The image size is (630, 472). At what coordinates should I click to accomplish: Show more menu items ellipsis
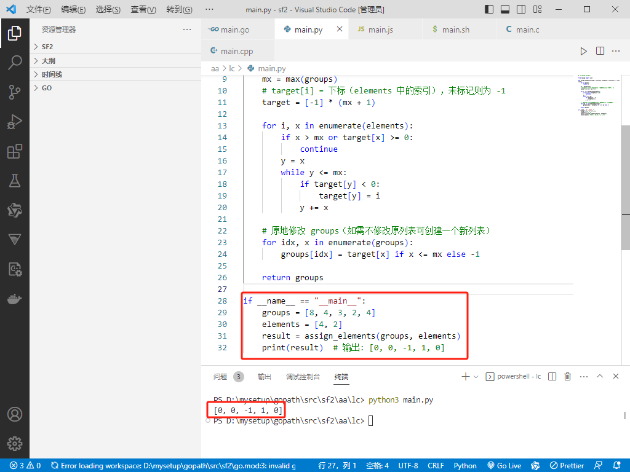coord(209,9)
